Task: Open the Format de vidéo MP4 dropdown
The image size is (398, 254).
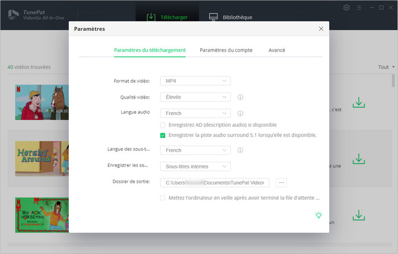Action: (195, 81)
